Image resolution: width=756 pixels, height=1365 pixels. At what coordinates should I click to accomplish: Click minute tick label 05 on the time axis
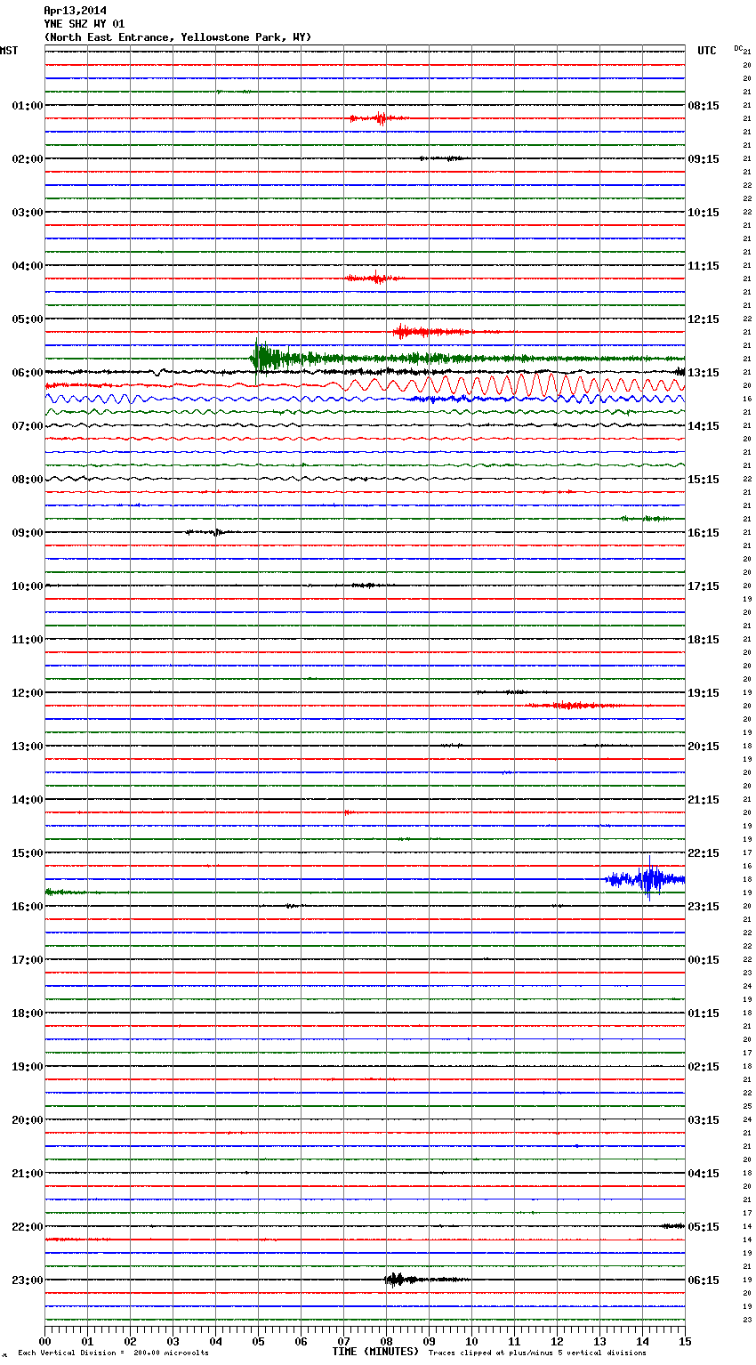click(x=258, y=1341)
